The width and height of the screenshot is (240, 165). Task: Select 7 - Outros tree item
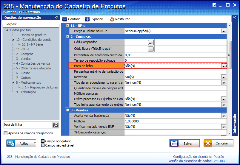[x=23, y=78]
